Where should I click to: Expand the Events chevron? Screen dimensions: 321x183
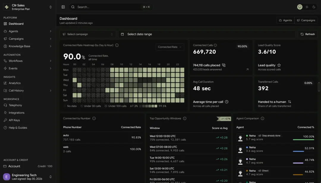(x=50, y=69)
